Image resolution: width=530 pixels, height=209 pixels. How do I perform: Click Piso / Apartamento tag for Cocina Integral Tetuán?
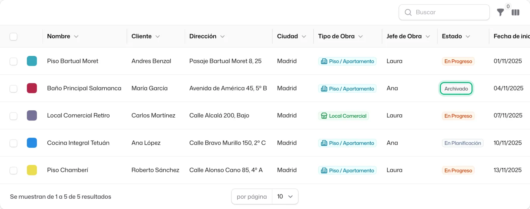tap(347, 143)
